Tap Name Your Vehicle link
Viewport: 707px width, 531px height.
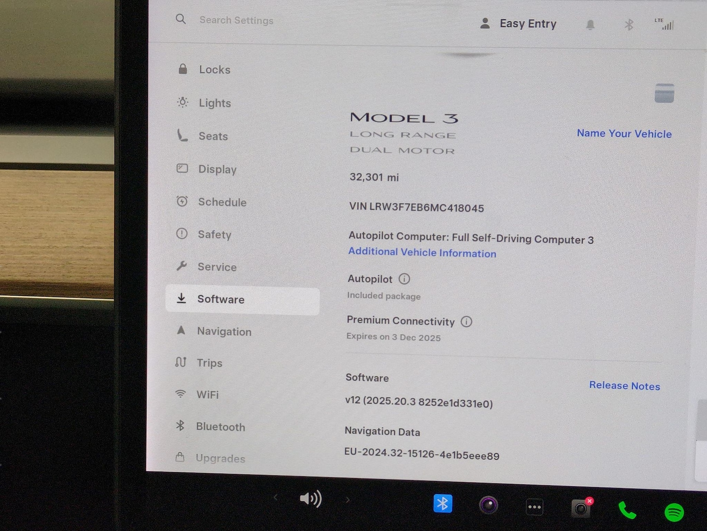pos(624,134)
